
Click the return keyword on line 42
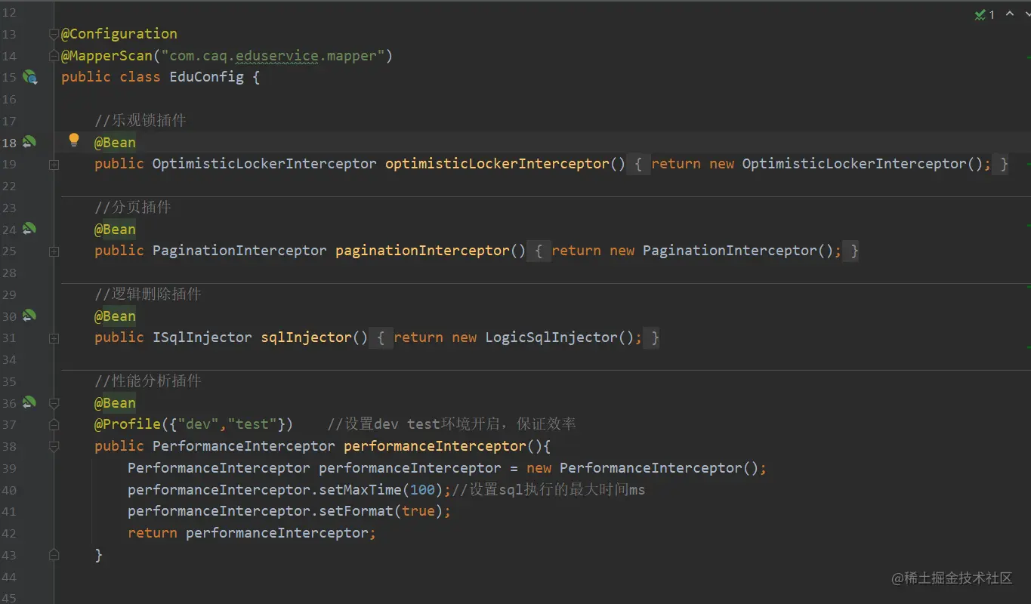point(153,533)
